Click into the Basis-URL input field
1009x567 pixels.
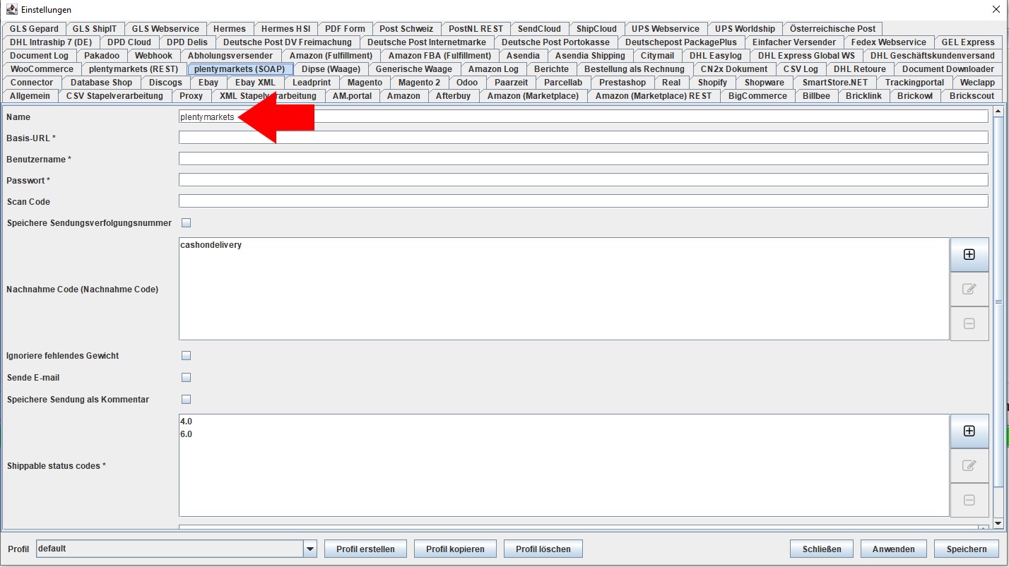584,138
